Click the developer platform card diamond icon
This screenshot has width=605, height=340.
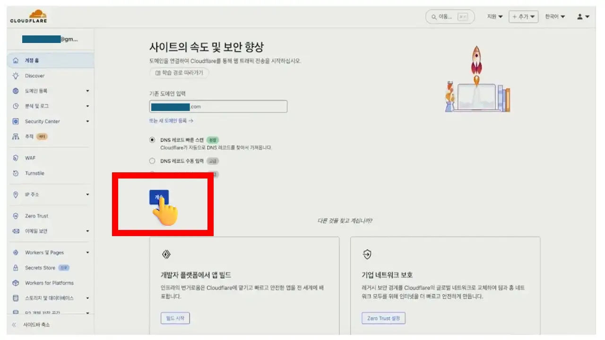[166, 255]
